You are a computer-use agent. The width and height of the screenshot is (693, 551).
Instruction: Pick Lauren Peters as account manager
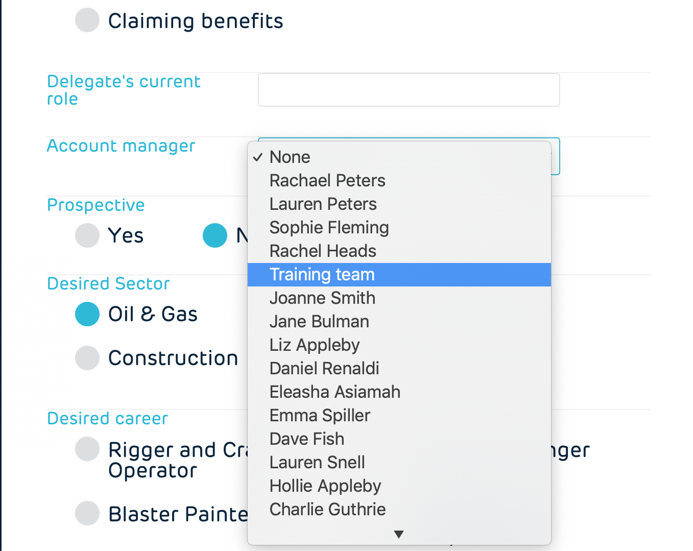[323, 204]
